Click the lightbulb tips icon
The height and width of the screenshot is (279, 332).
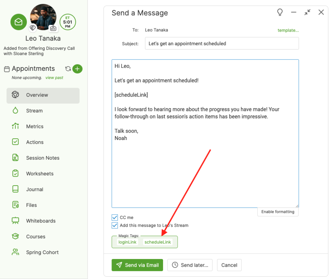tap(280, 13)
